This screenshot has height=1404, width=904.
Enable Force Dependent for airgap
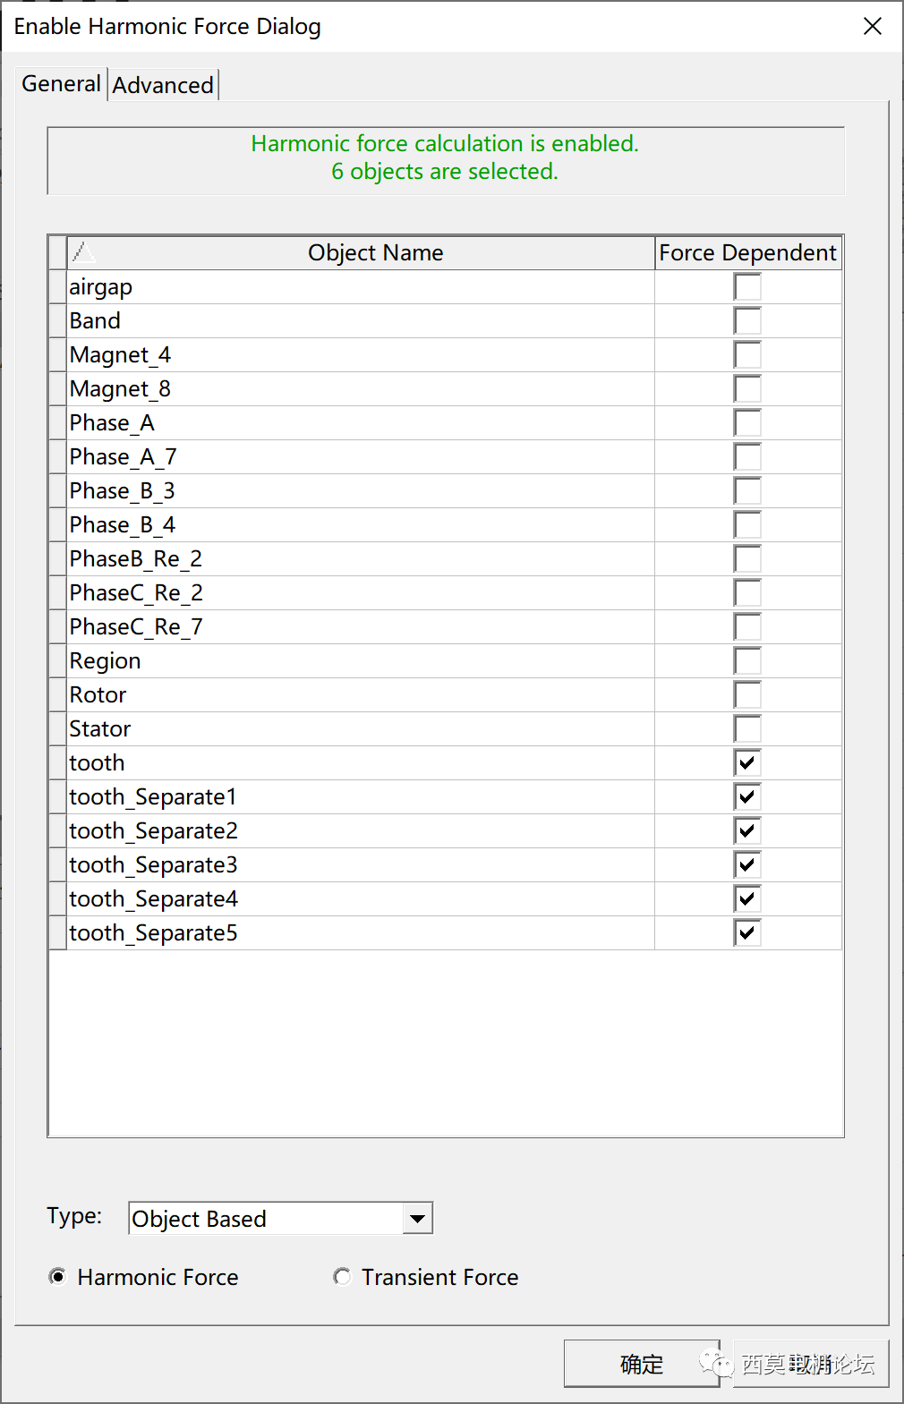pyautogui.click(x=746, y=286)
